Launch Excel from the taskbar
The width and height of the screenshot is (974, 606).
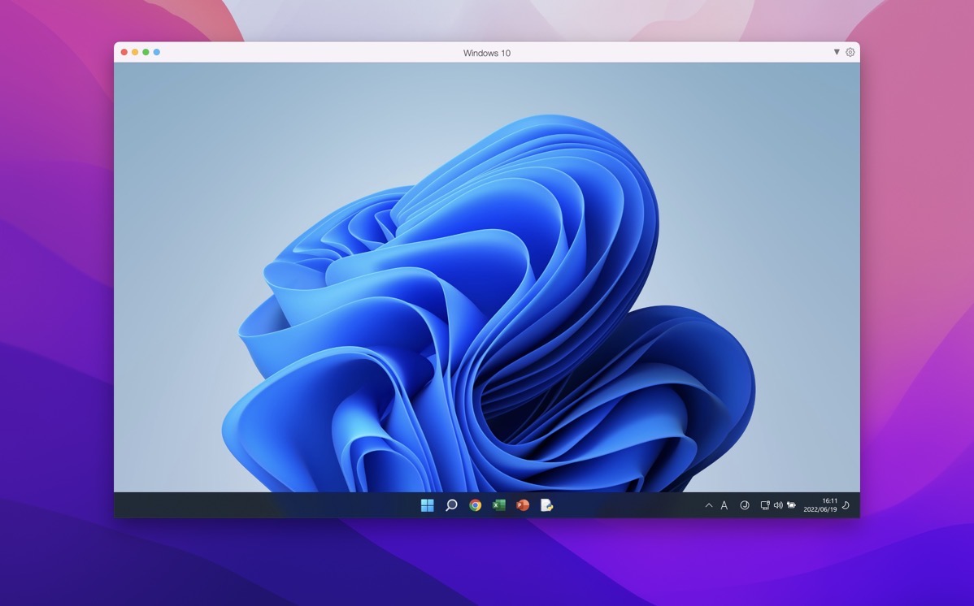pyautogui.click(x=499, y=505)
